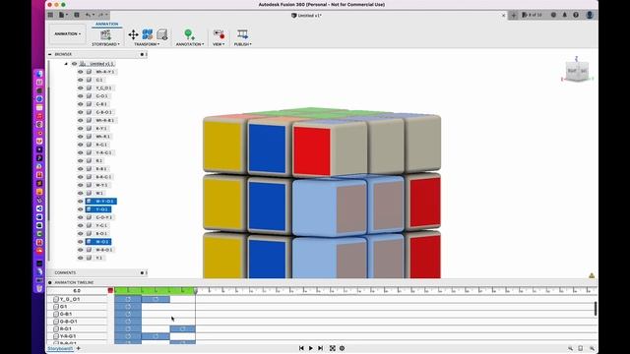Switch to the ANIMATION ribbon tab
Image resolution: width=630 pixels, height=354 pixels.
pos(106,24)
